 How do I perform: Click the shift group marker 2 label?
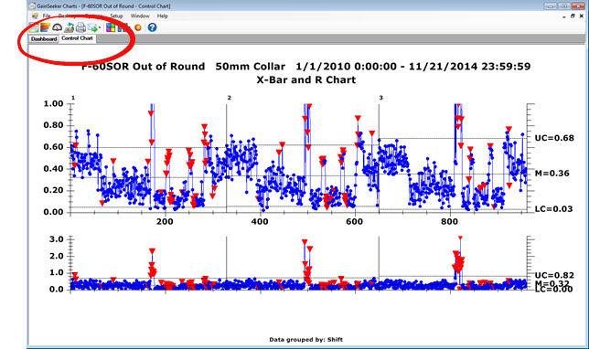click(x=230, y=98)
